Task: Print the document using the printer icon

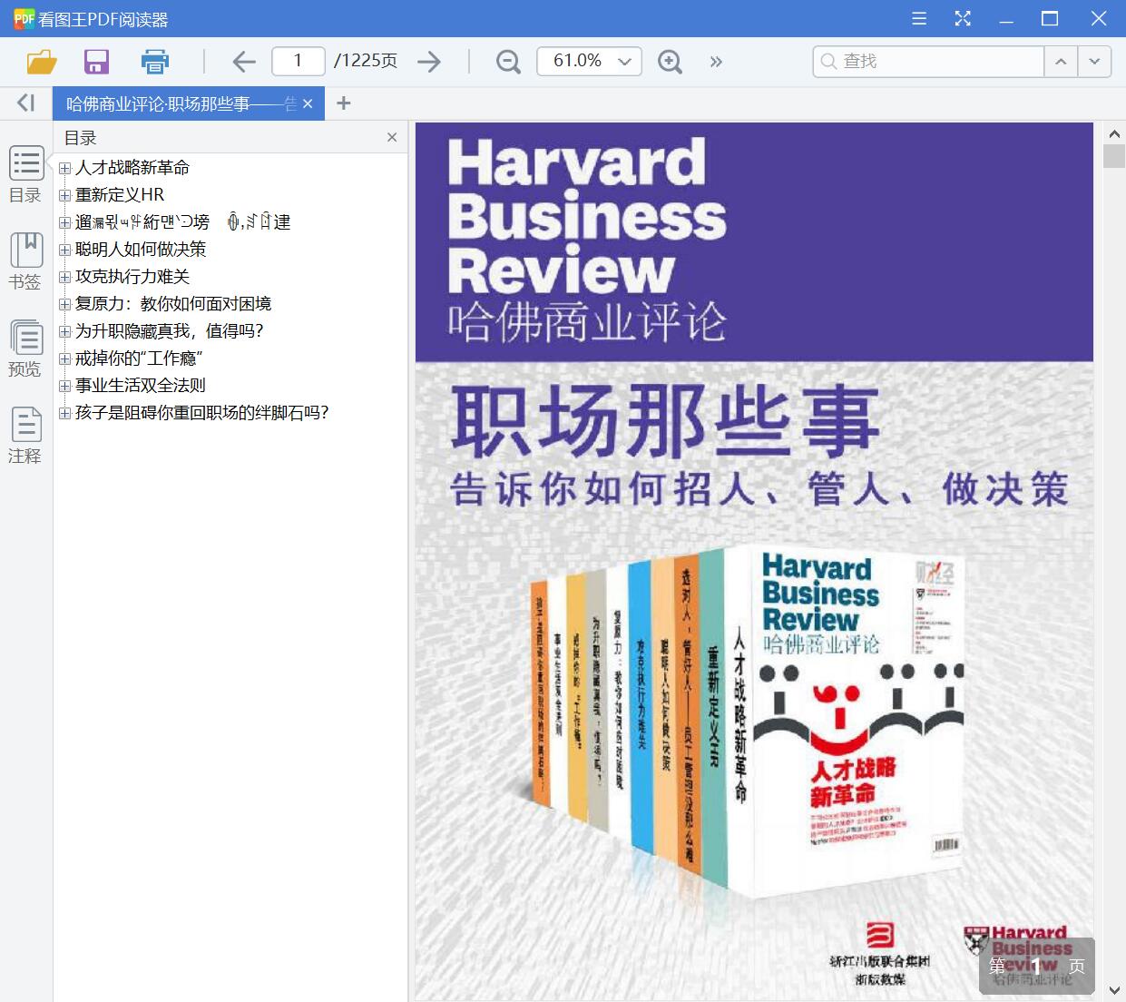Action: 155,62
